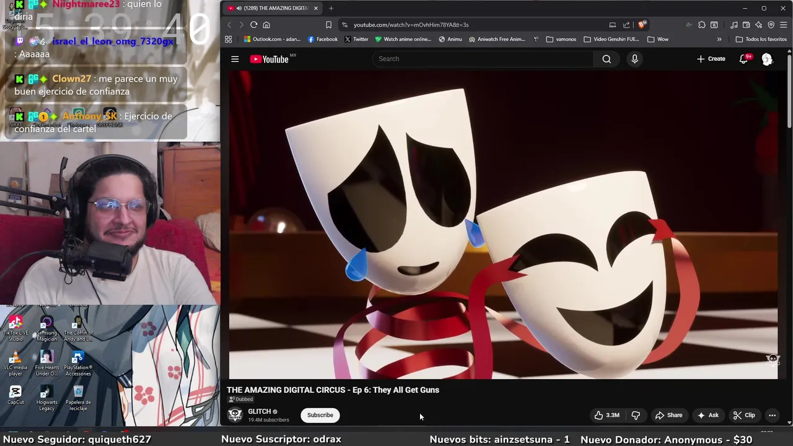Viewport: 793px width, 446px height.
Task: Open the Outlook.com bookmark
Action: [272, 39]
